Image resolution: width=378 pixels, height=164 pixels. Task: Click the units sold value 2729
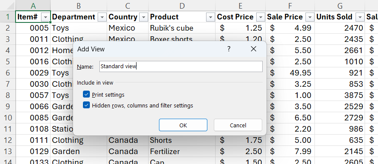[x=340, y=117]
